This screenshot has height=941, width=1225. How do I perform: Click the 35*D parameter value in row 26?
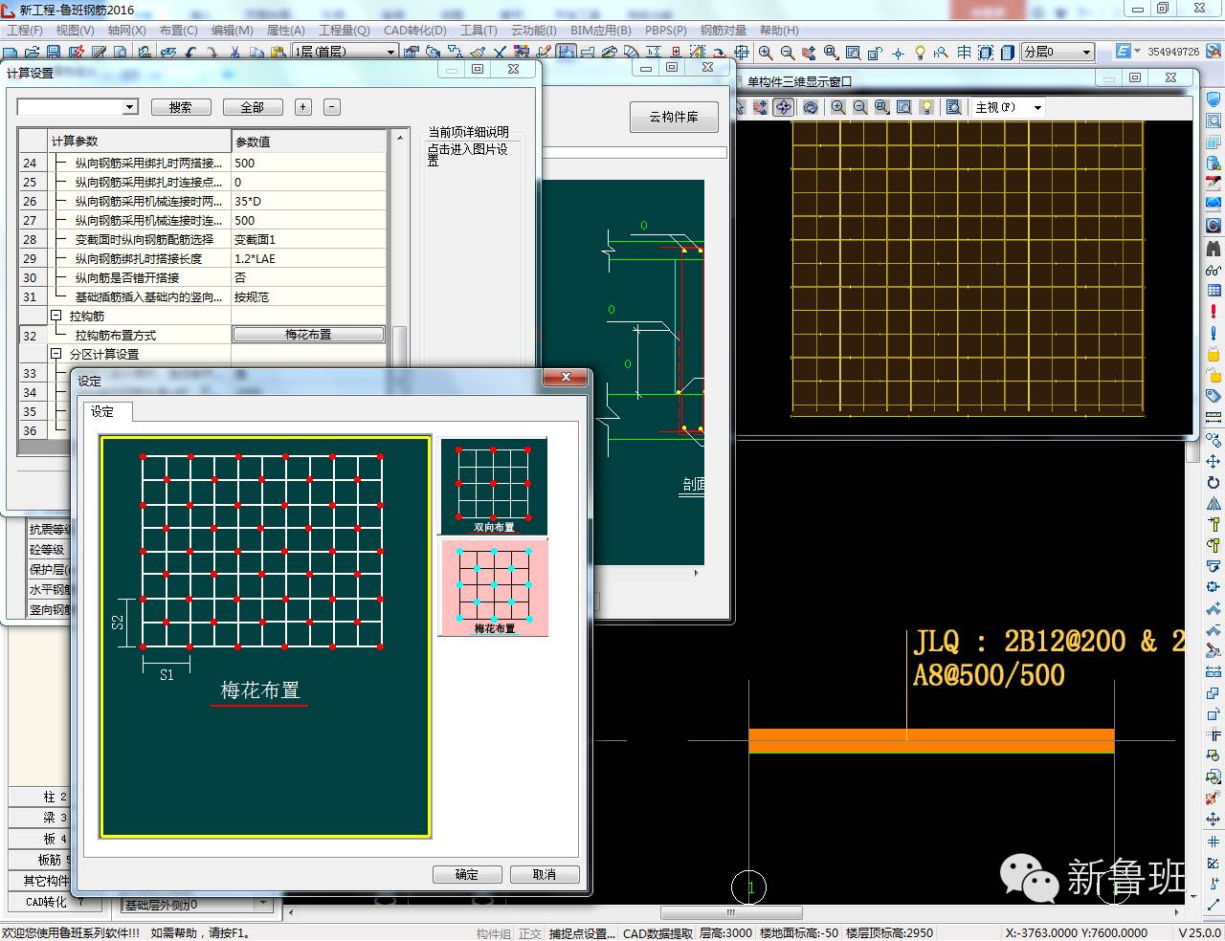[308, 201]
